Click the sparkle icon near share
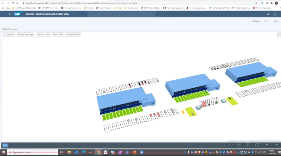 [267, 144]
